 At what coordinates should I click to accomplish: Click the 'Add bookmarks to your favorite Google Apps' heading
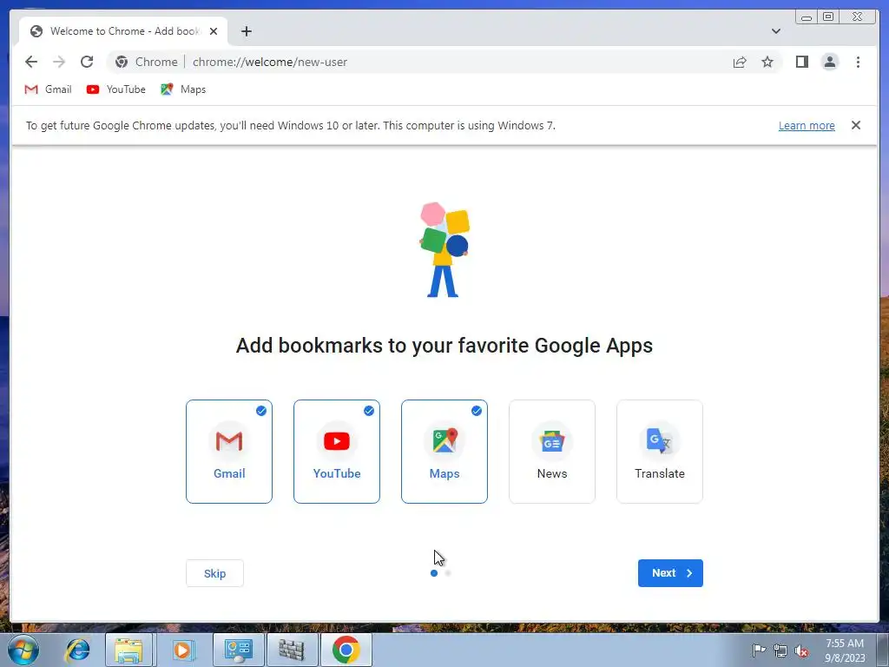(x=444, y=346)
